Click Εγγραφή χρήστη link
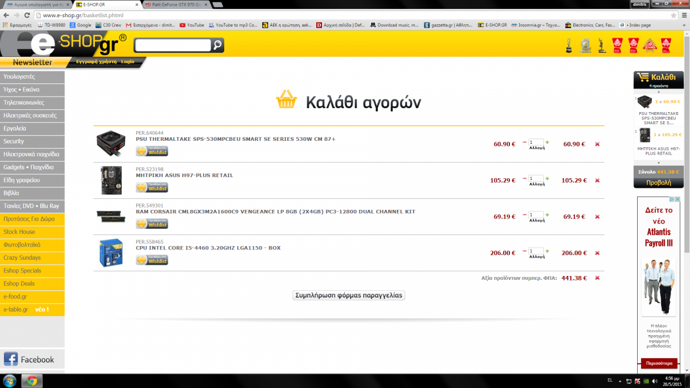 [96, 62]
